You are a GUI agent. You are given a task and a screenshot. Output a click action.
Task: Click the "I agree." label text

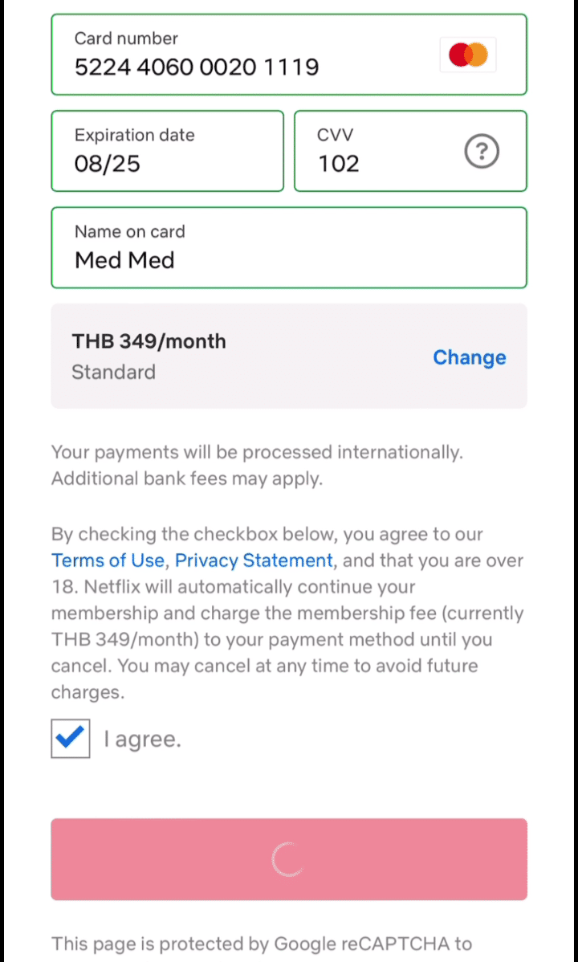point(143,739)
